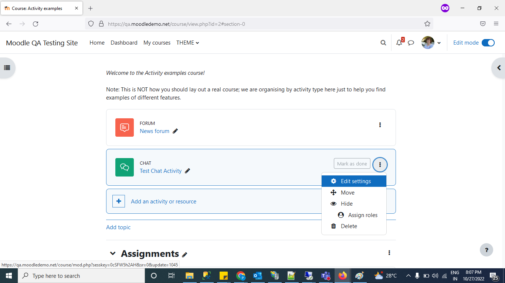Open My courses link
The height and width of the screenshot is (283, 505).
click(x=157, y=43)
